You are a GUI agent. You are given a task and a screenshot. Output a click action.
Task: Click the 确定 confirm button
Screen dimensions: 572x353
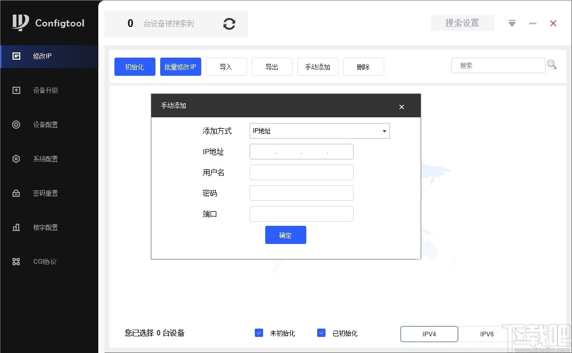click(285, 235)
